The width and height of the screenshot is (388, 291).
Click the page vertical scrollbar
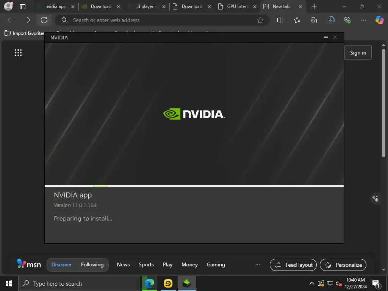point(383,103)
